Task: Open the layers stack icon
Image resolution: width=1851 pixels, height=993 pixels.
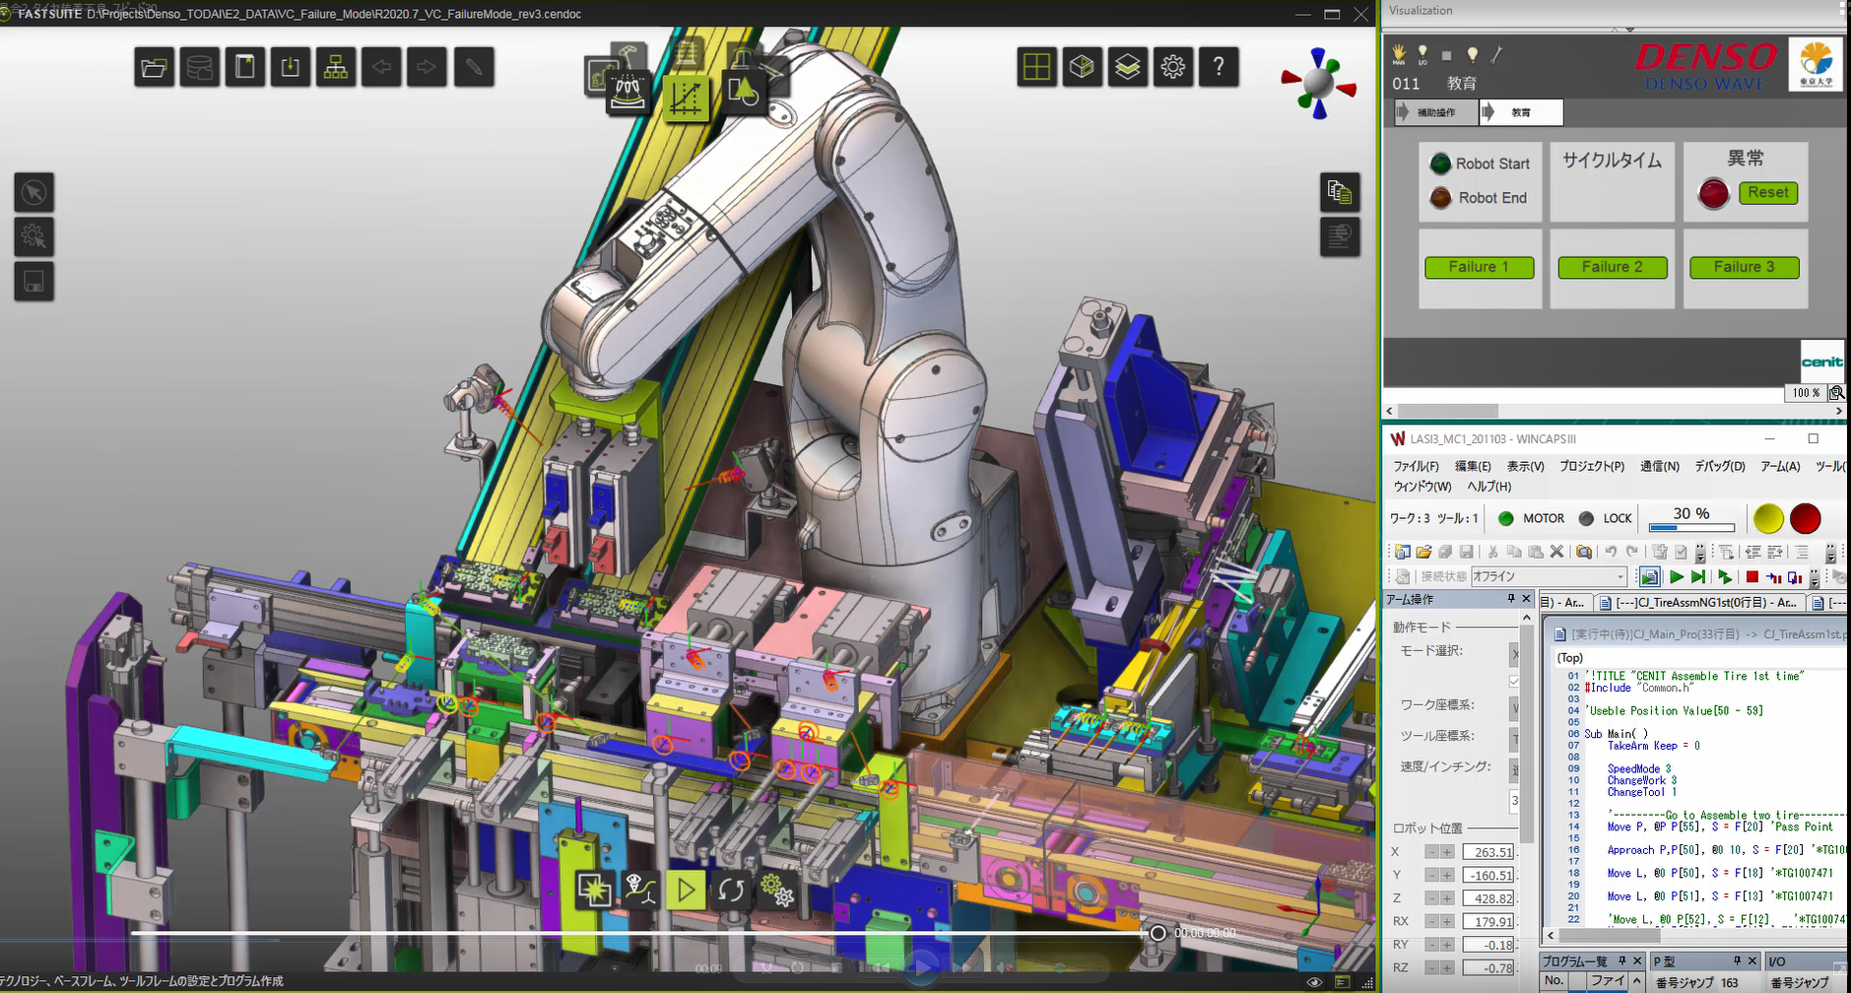Action: coord(1127,67)
